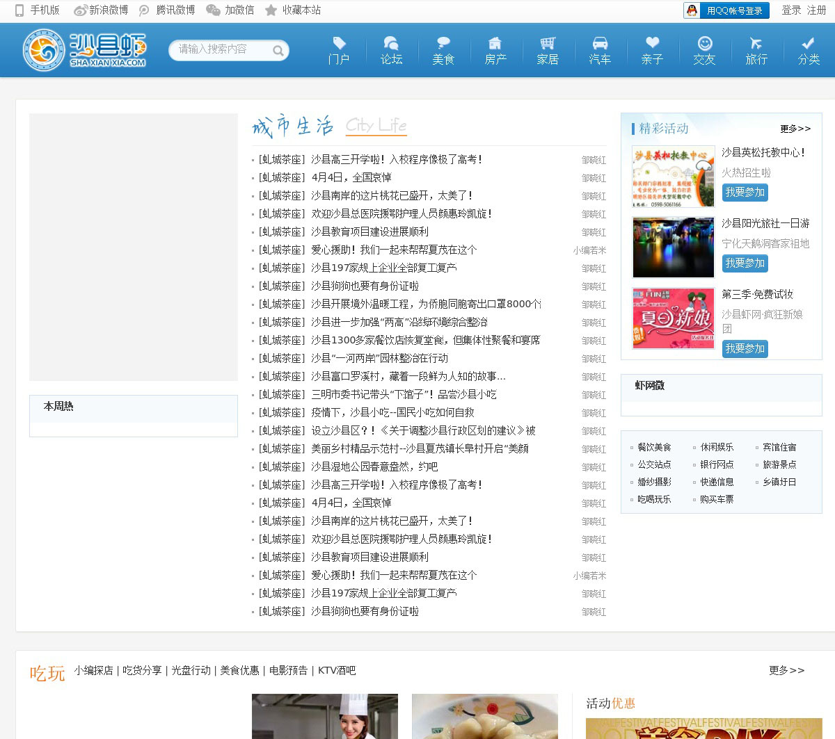Click the search input field
Viewport: 835px width, 739px height.
221,50
